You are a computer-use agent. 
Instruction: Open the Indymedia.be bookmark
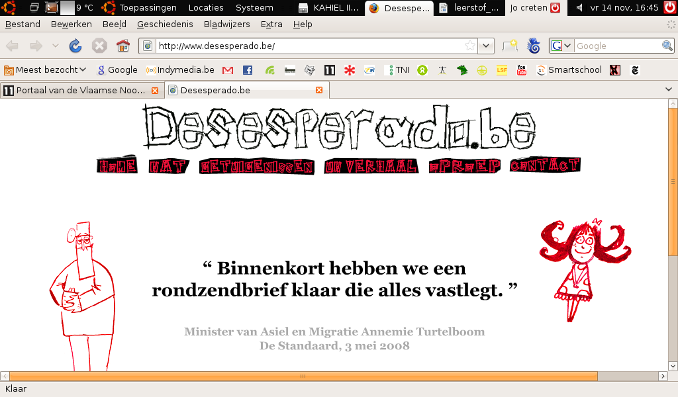(x=180, y=70)
